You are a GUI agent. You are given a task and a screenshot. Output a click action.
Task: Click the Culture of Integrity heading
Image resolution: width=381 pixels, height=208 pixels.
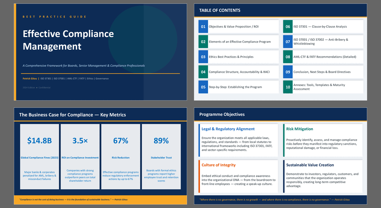(219, 165)
